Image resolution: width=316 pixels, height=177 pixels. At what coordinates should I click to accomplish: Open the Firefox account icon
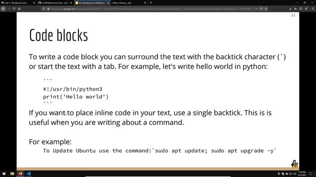coord(306,9)
